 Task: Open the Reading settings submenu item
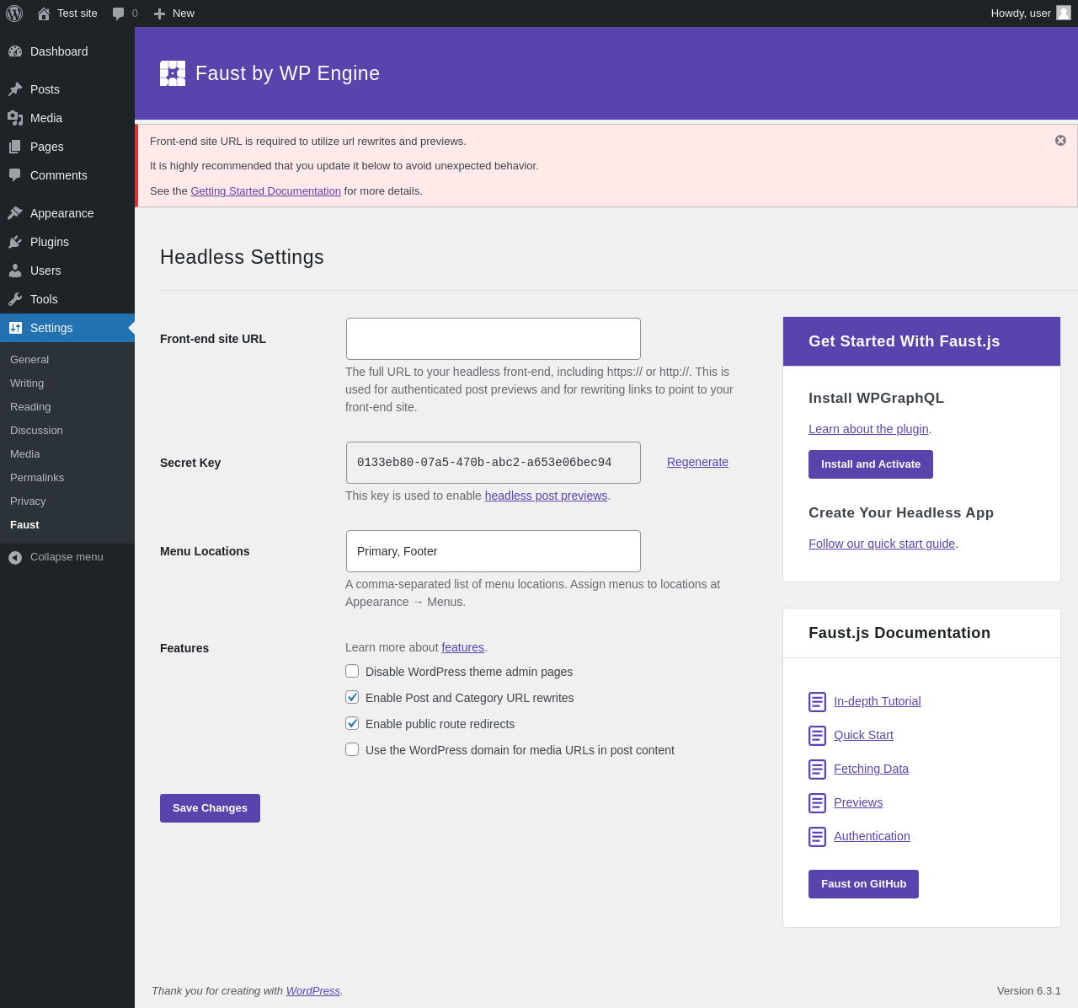click(30, 406)
